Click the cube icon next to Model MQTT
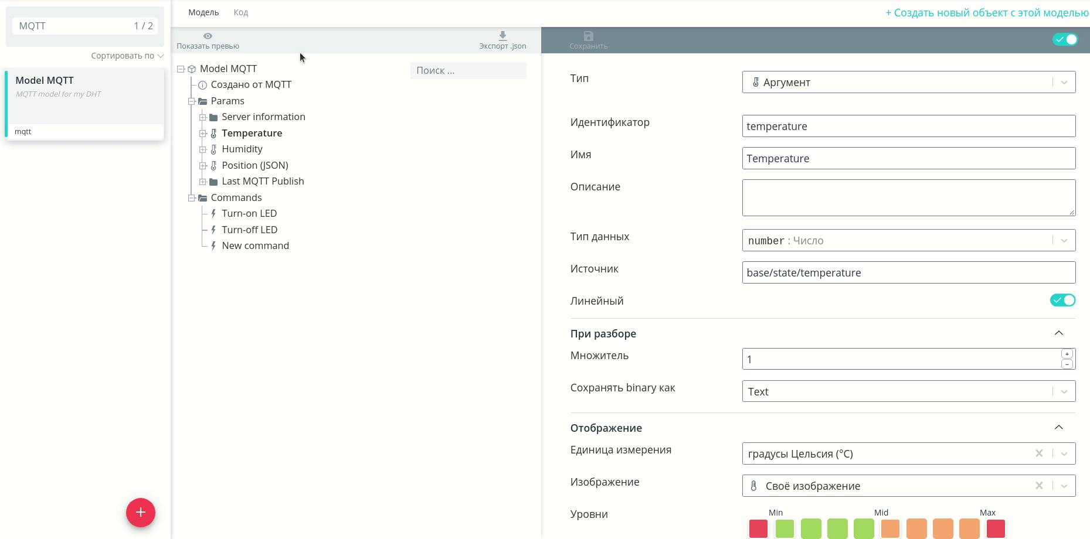The height and width of the screenshot is (539, 1090). pyautogui.click(x=192, y=69)
